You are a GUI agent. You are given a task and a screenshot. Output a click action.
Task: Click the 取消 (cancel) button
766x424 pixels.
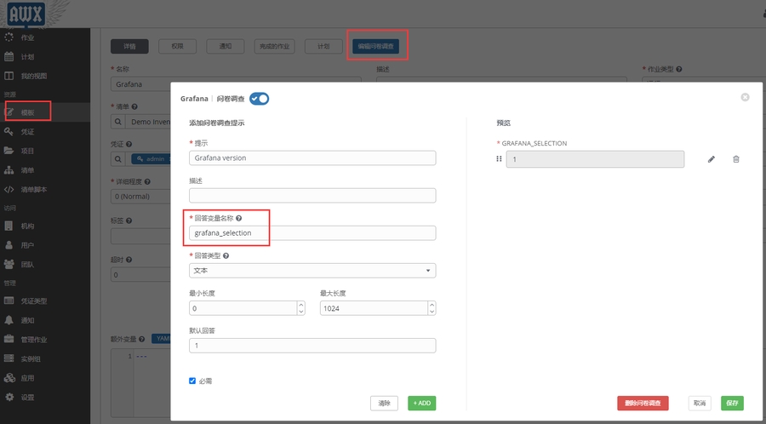click(x=700, y=403)
